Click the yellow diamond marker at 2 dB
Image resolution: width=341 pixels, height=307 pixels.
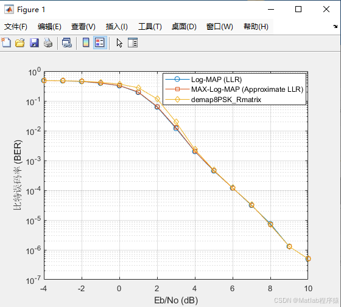click(157, 99)
